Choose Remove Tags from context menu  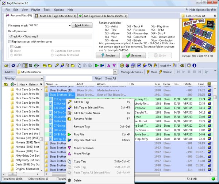pyautogui.click(x=82, y=126)
